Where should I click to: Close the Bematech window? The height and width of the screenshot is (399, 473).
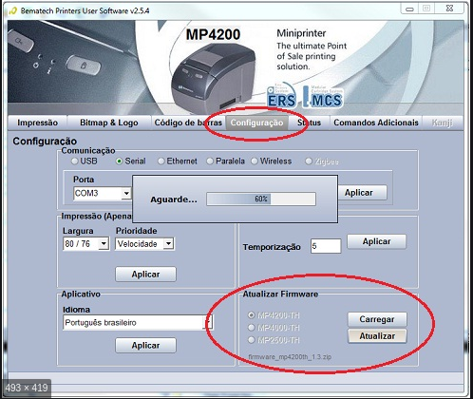[449, 9]
